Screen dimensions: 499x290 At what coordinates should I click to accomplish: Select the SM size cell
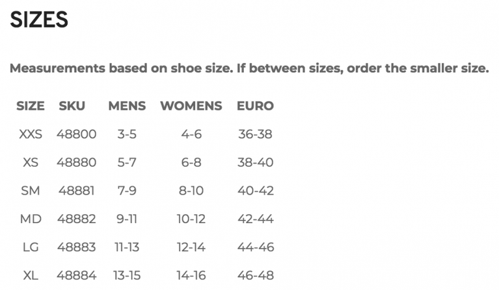click(31, 191)
